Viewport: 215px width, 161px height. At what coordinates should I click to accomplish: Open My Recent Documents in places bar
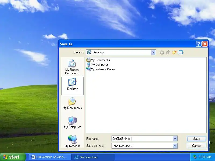click(x=72, y=67)
